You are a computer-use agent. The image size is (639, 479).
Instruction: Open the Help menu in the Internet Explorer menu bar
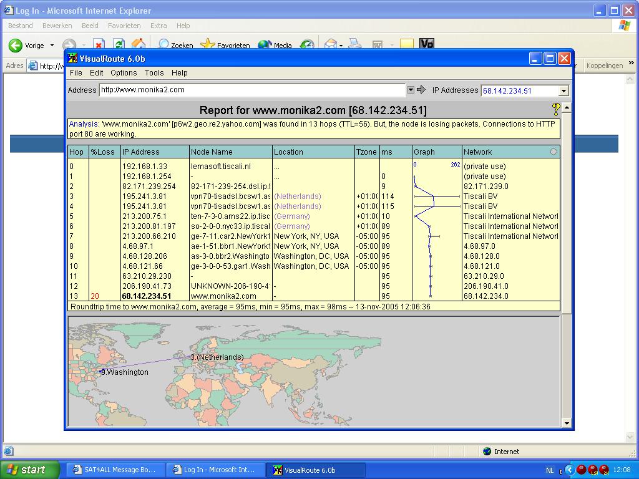(183, 26)
